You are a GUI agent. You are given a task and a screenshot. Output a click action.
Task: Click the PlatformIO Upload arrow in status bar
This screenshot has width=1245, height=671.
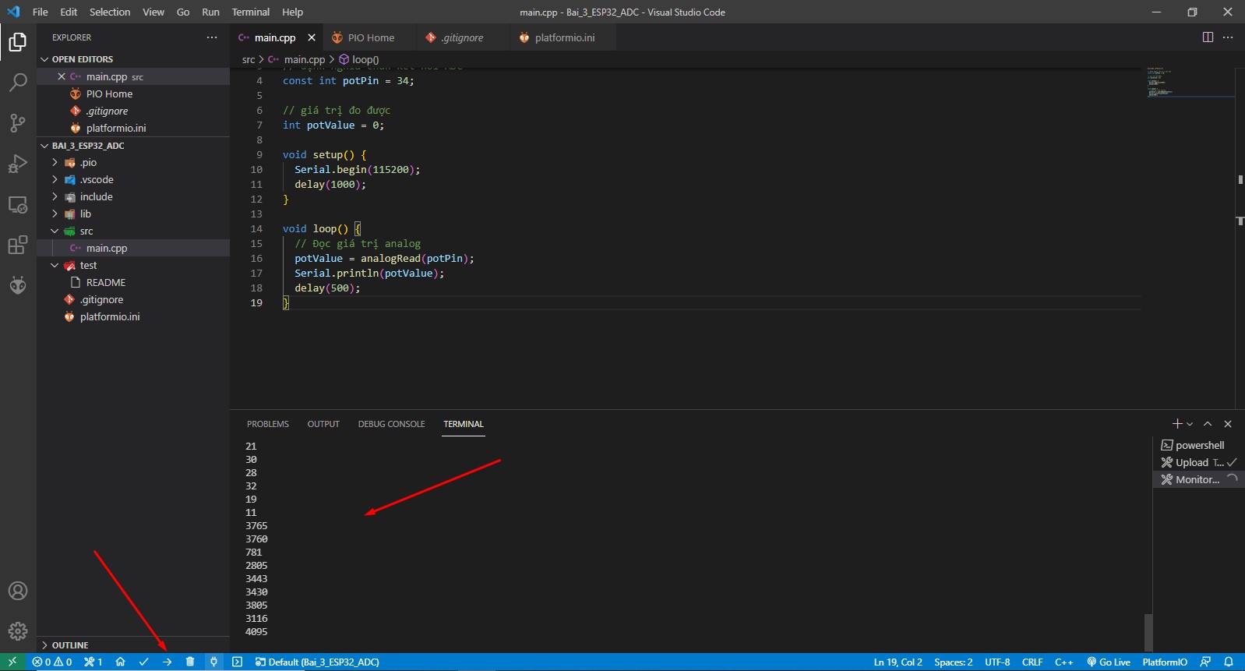[x=167, y=662]
